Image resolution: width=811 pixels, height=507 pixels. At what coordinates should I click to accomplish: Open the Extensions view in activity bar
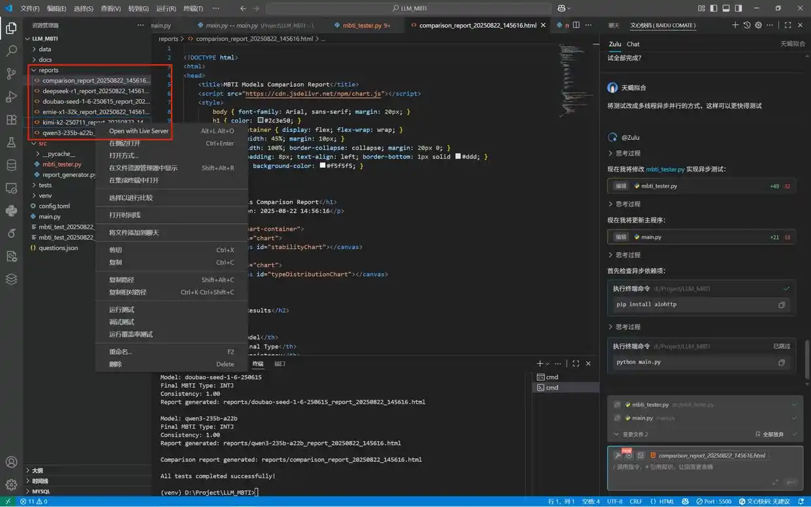click(11, 120)
